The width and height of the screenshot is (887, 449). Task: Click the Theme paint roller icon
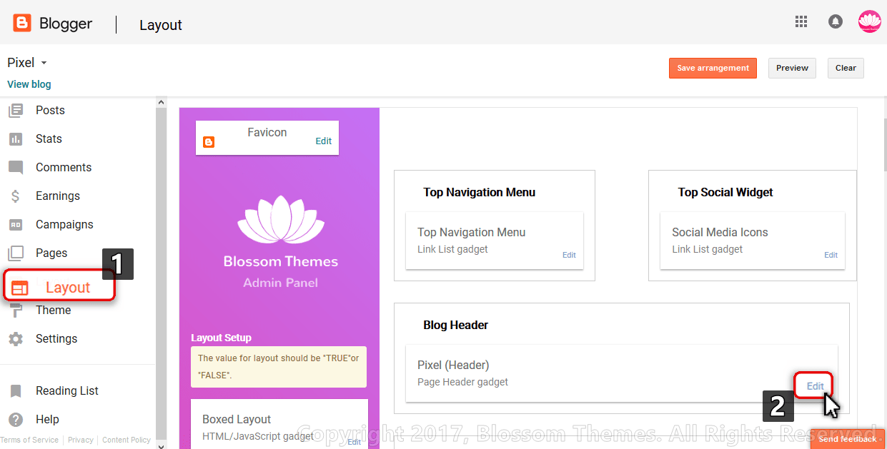click(x=16, y=311)
